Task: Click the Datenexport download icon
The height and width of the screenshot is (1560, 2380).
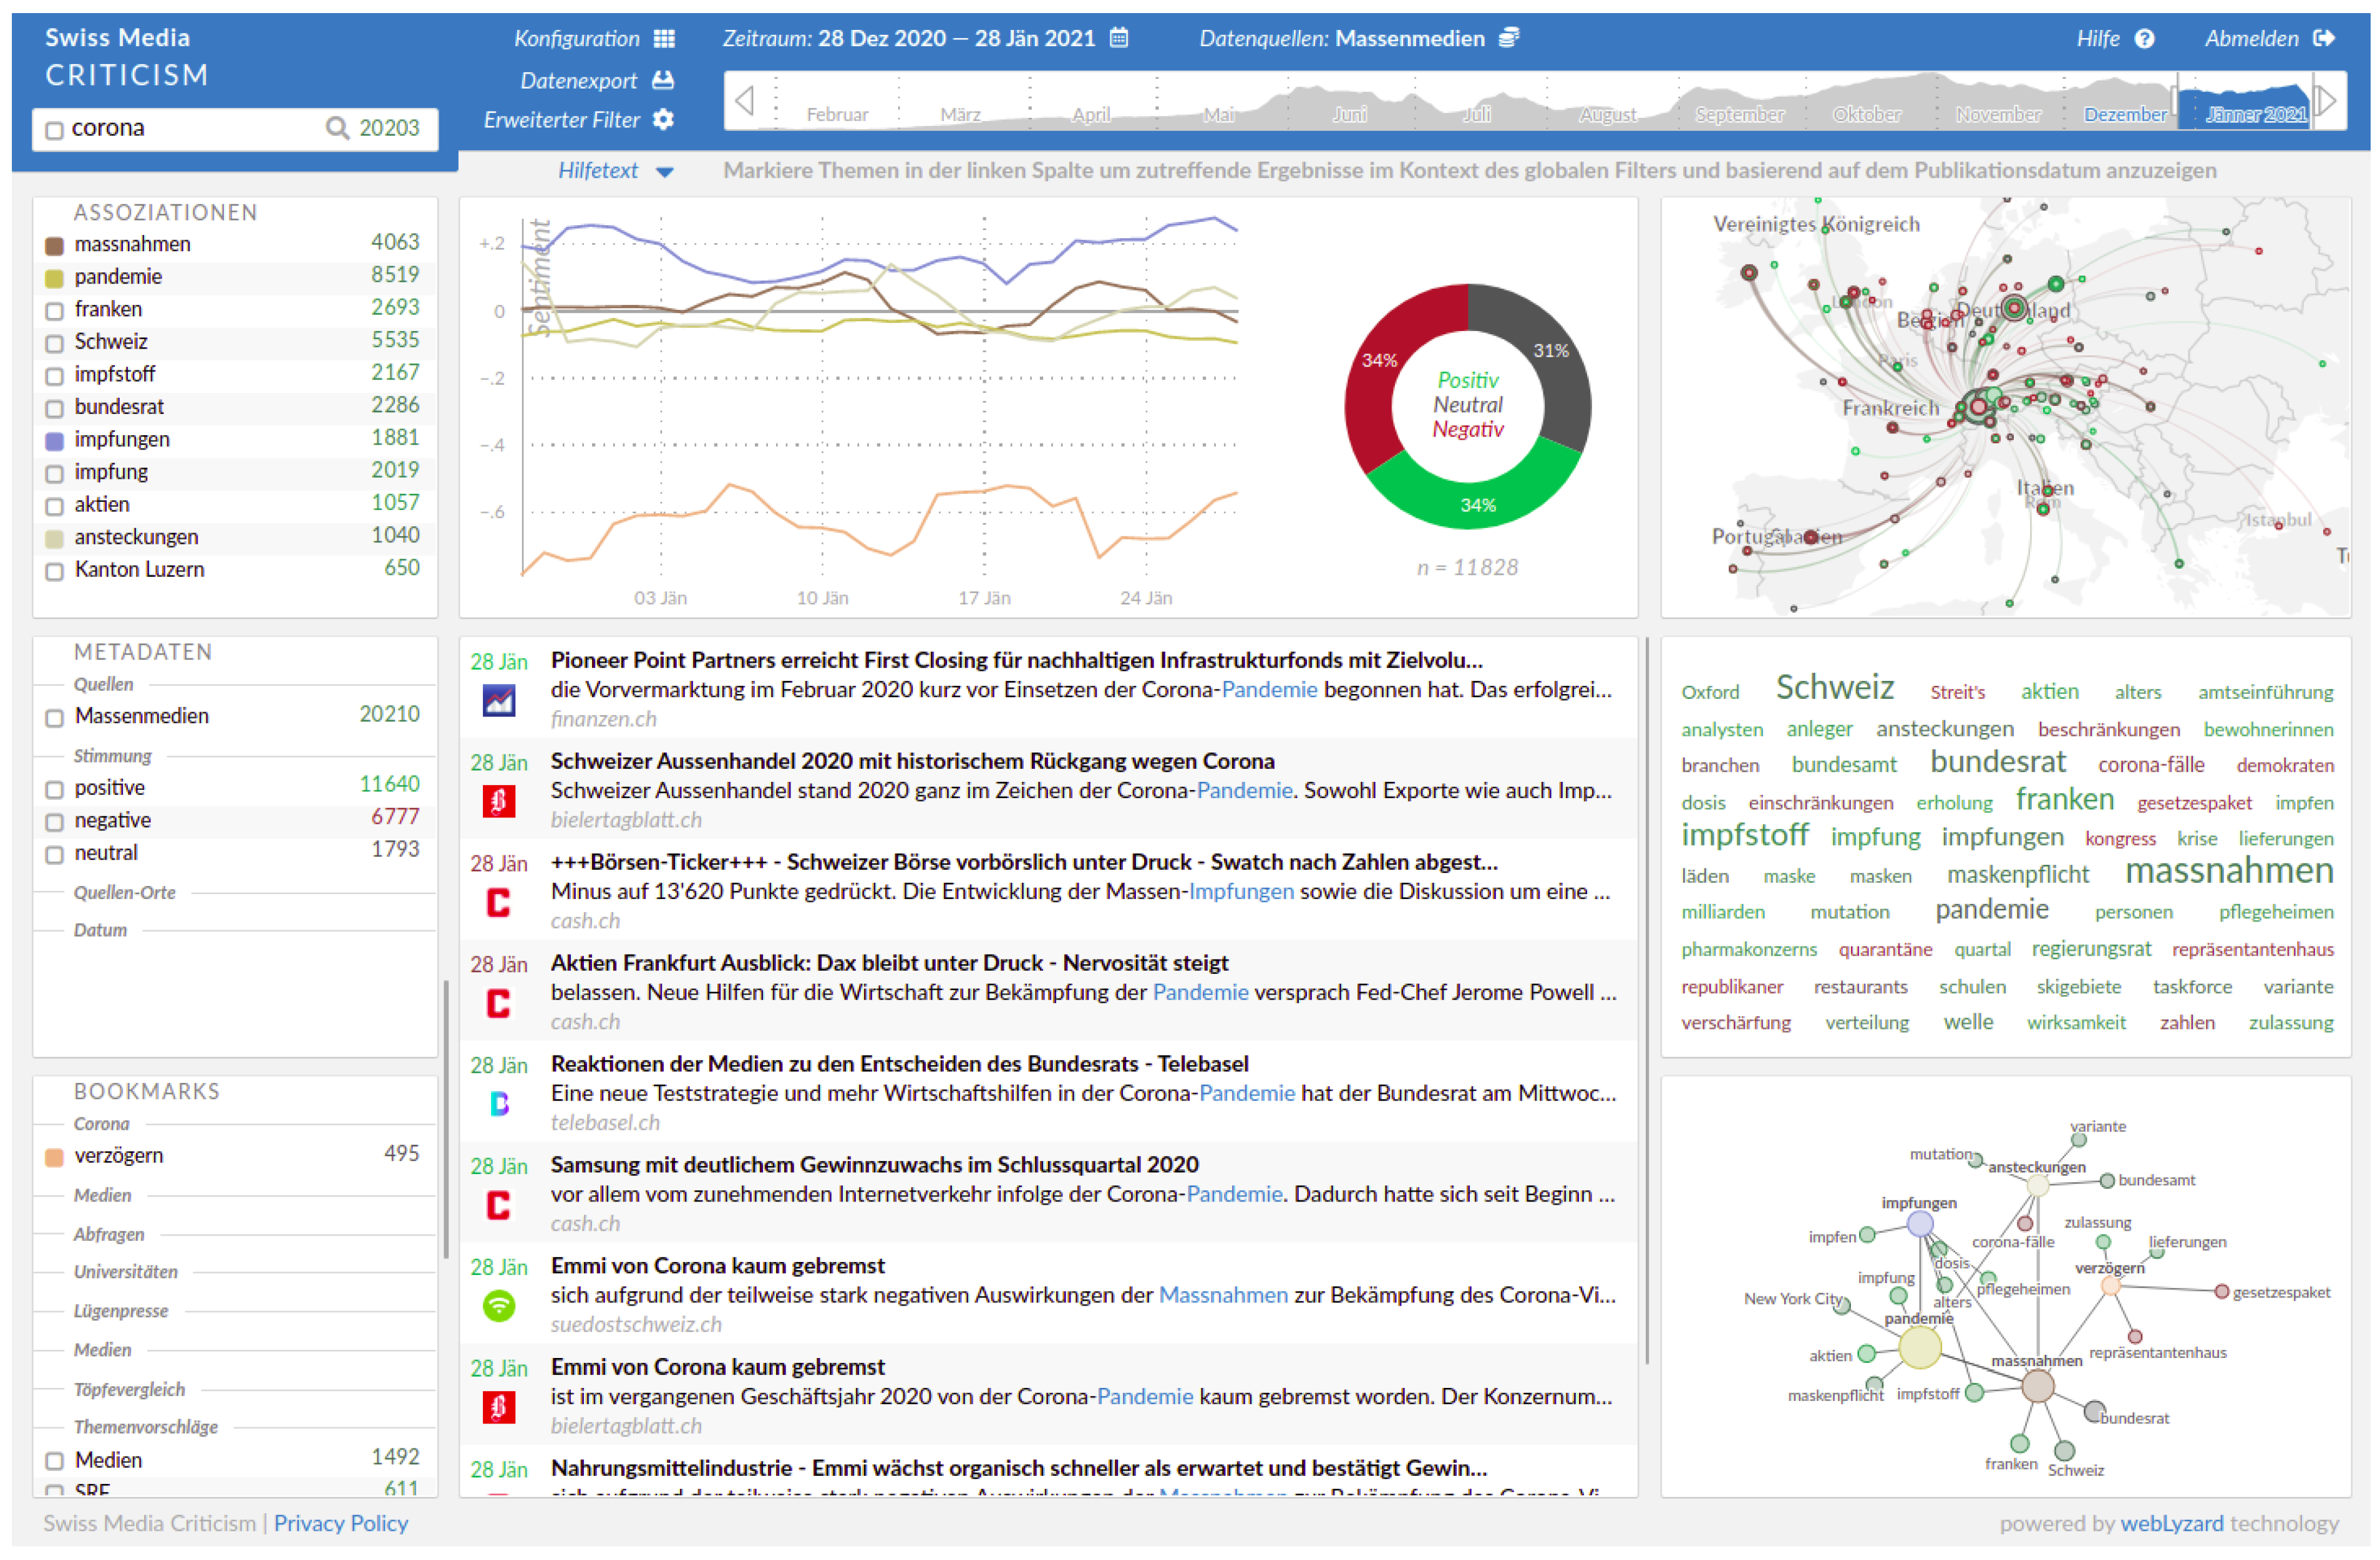Action: pos(663,80)
